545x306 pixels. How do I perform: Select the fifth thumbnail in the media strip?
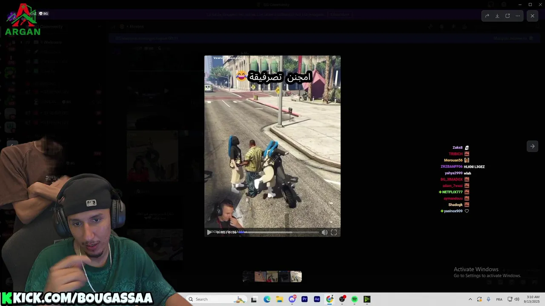(296, 277)
